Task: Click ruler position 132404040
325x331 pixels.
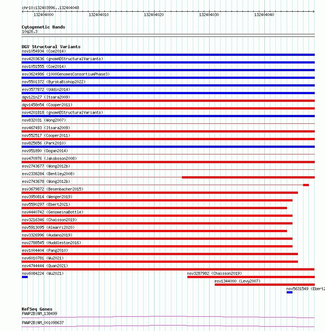Action: click(x=264, y=15)
